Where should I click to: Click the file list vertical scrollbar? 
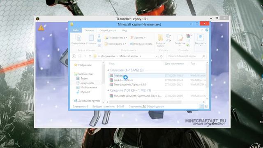(x=207, y=76)
